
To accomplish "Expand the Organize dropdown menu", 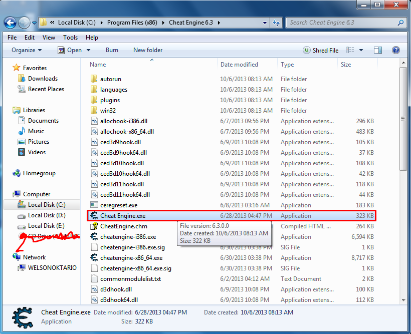I will point(27,50).
